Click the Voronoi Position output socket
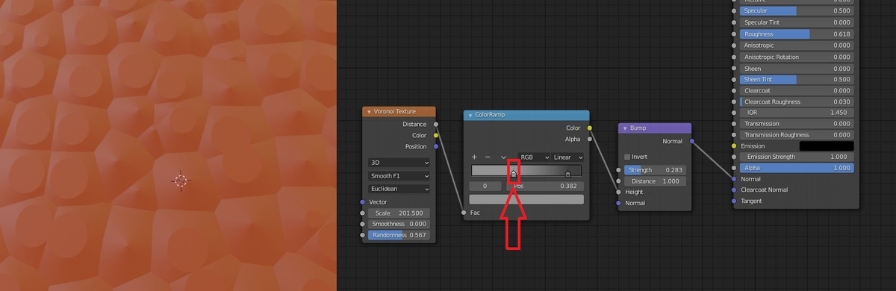The height and width of the screenshot is (291, 896). click(436, 146)
